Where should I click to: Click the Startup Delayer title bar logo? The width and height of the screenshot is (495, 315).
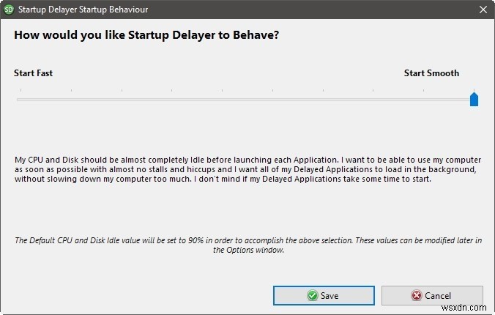pyautogui.click(x=9, y=10)
